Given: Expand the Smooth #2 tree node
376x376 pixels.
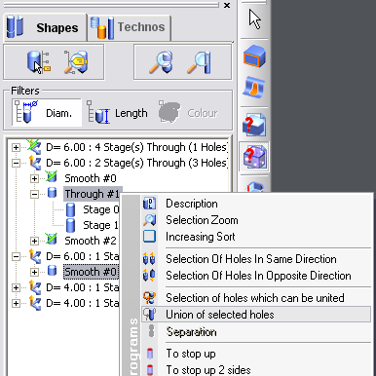Looking at the screenshot, I should (x=34, y=241).
